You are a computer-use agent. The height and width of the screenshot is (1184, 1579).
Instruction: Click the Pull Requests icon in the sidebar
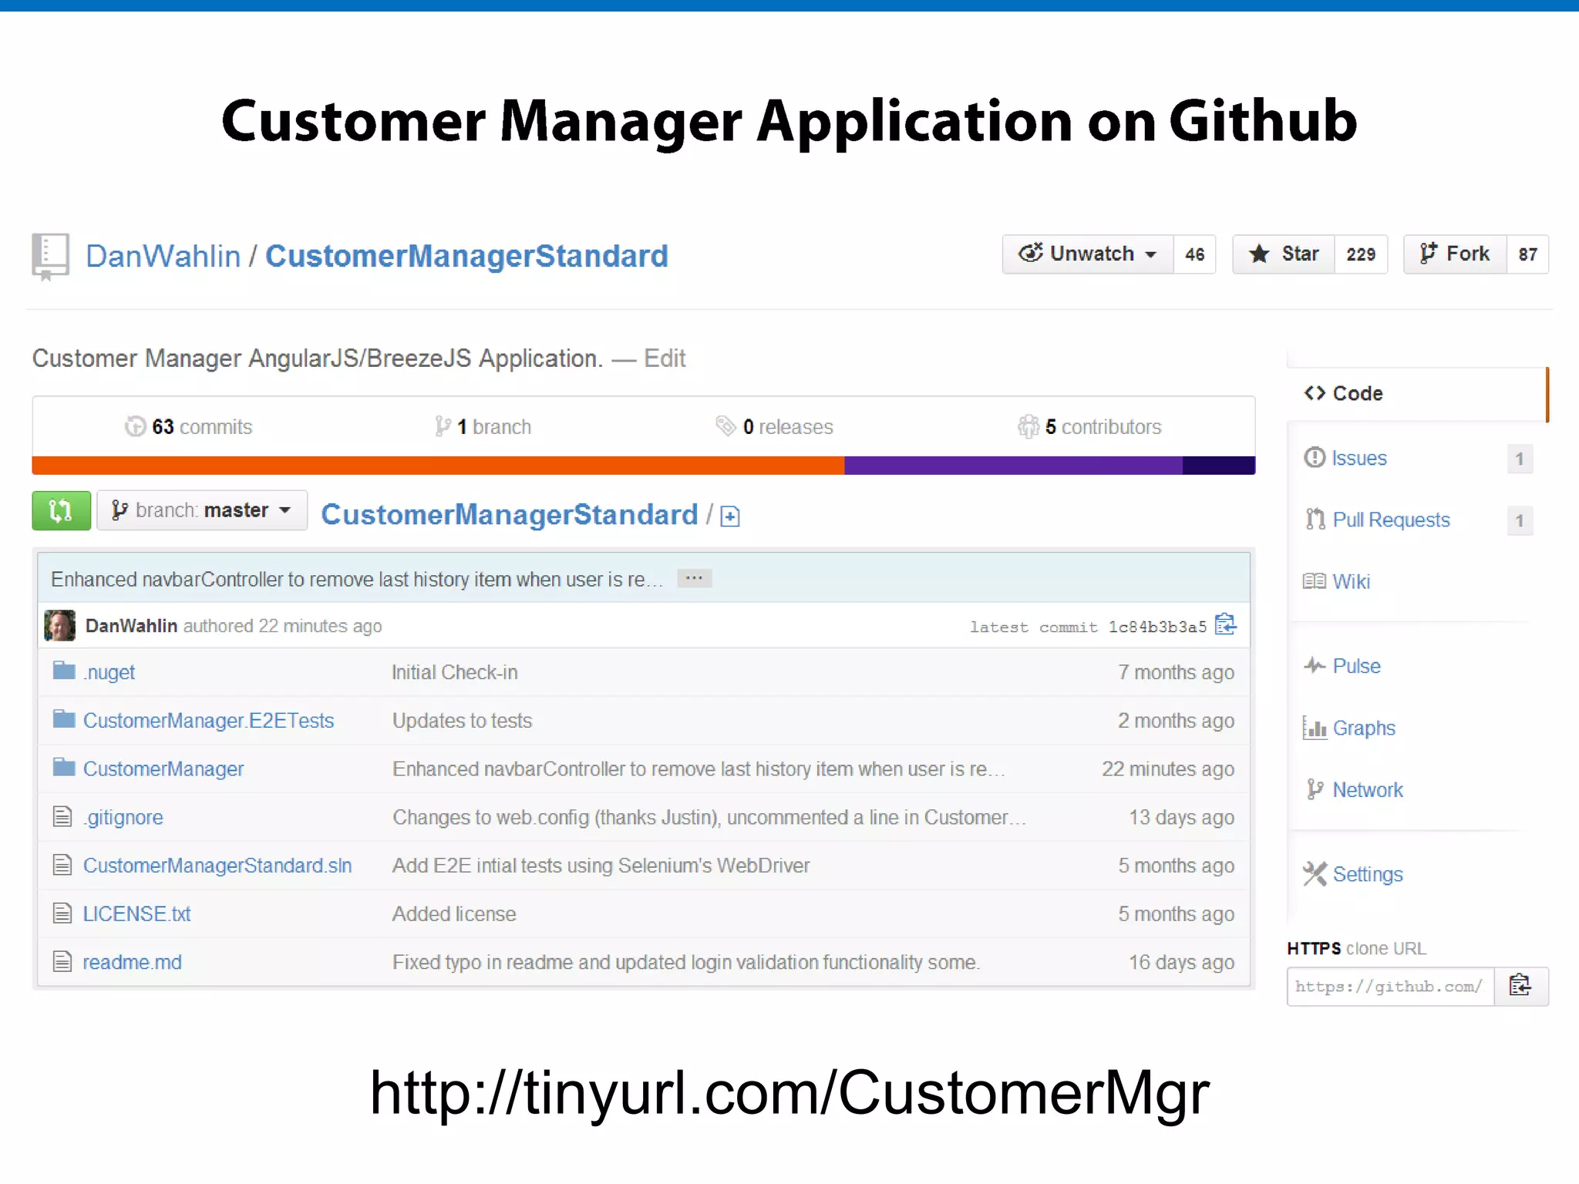(1315, 519)
